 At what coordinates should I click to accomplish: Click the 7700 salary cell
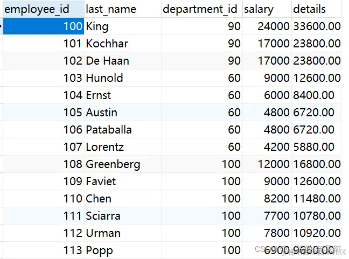[x=267, y=216]
